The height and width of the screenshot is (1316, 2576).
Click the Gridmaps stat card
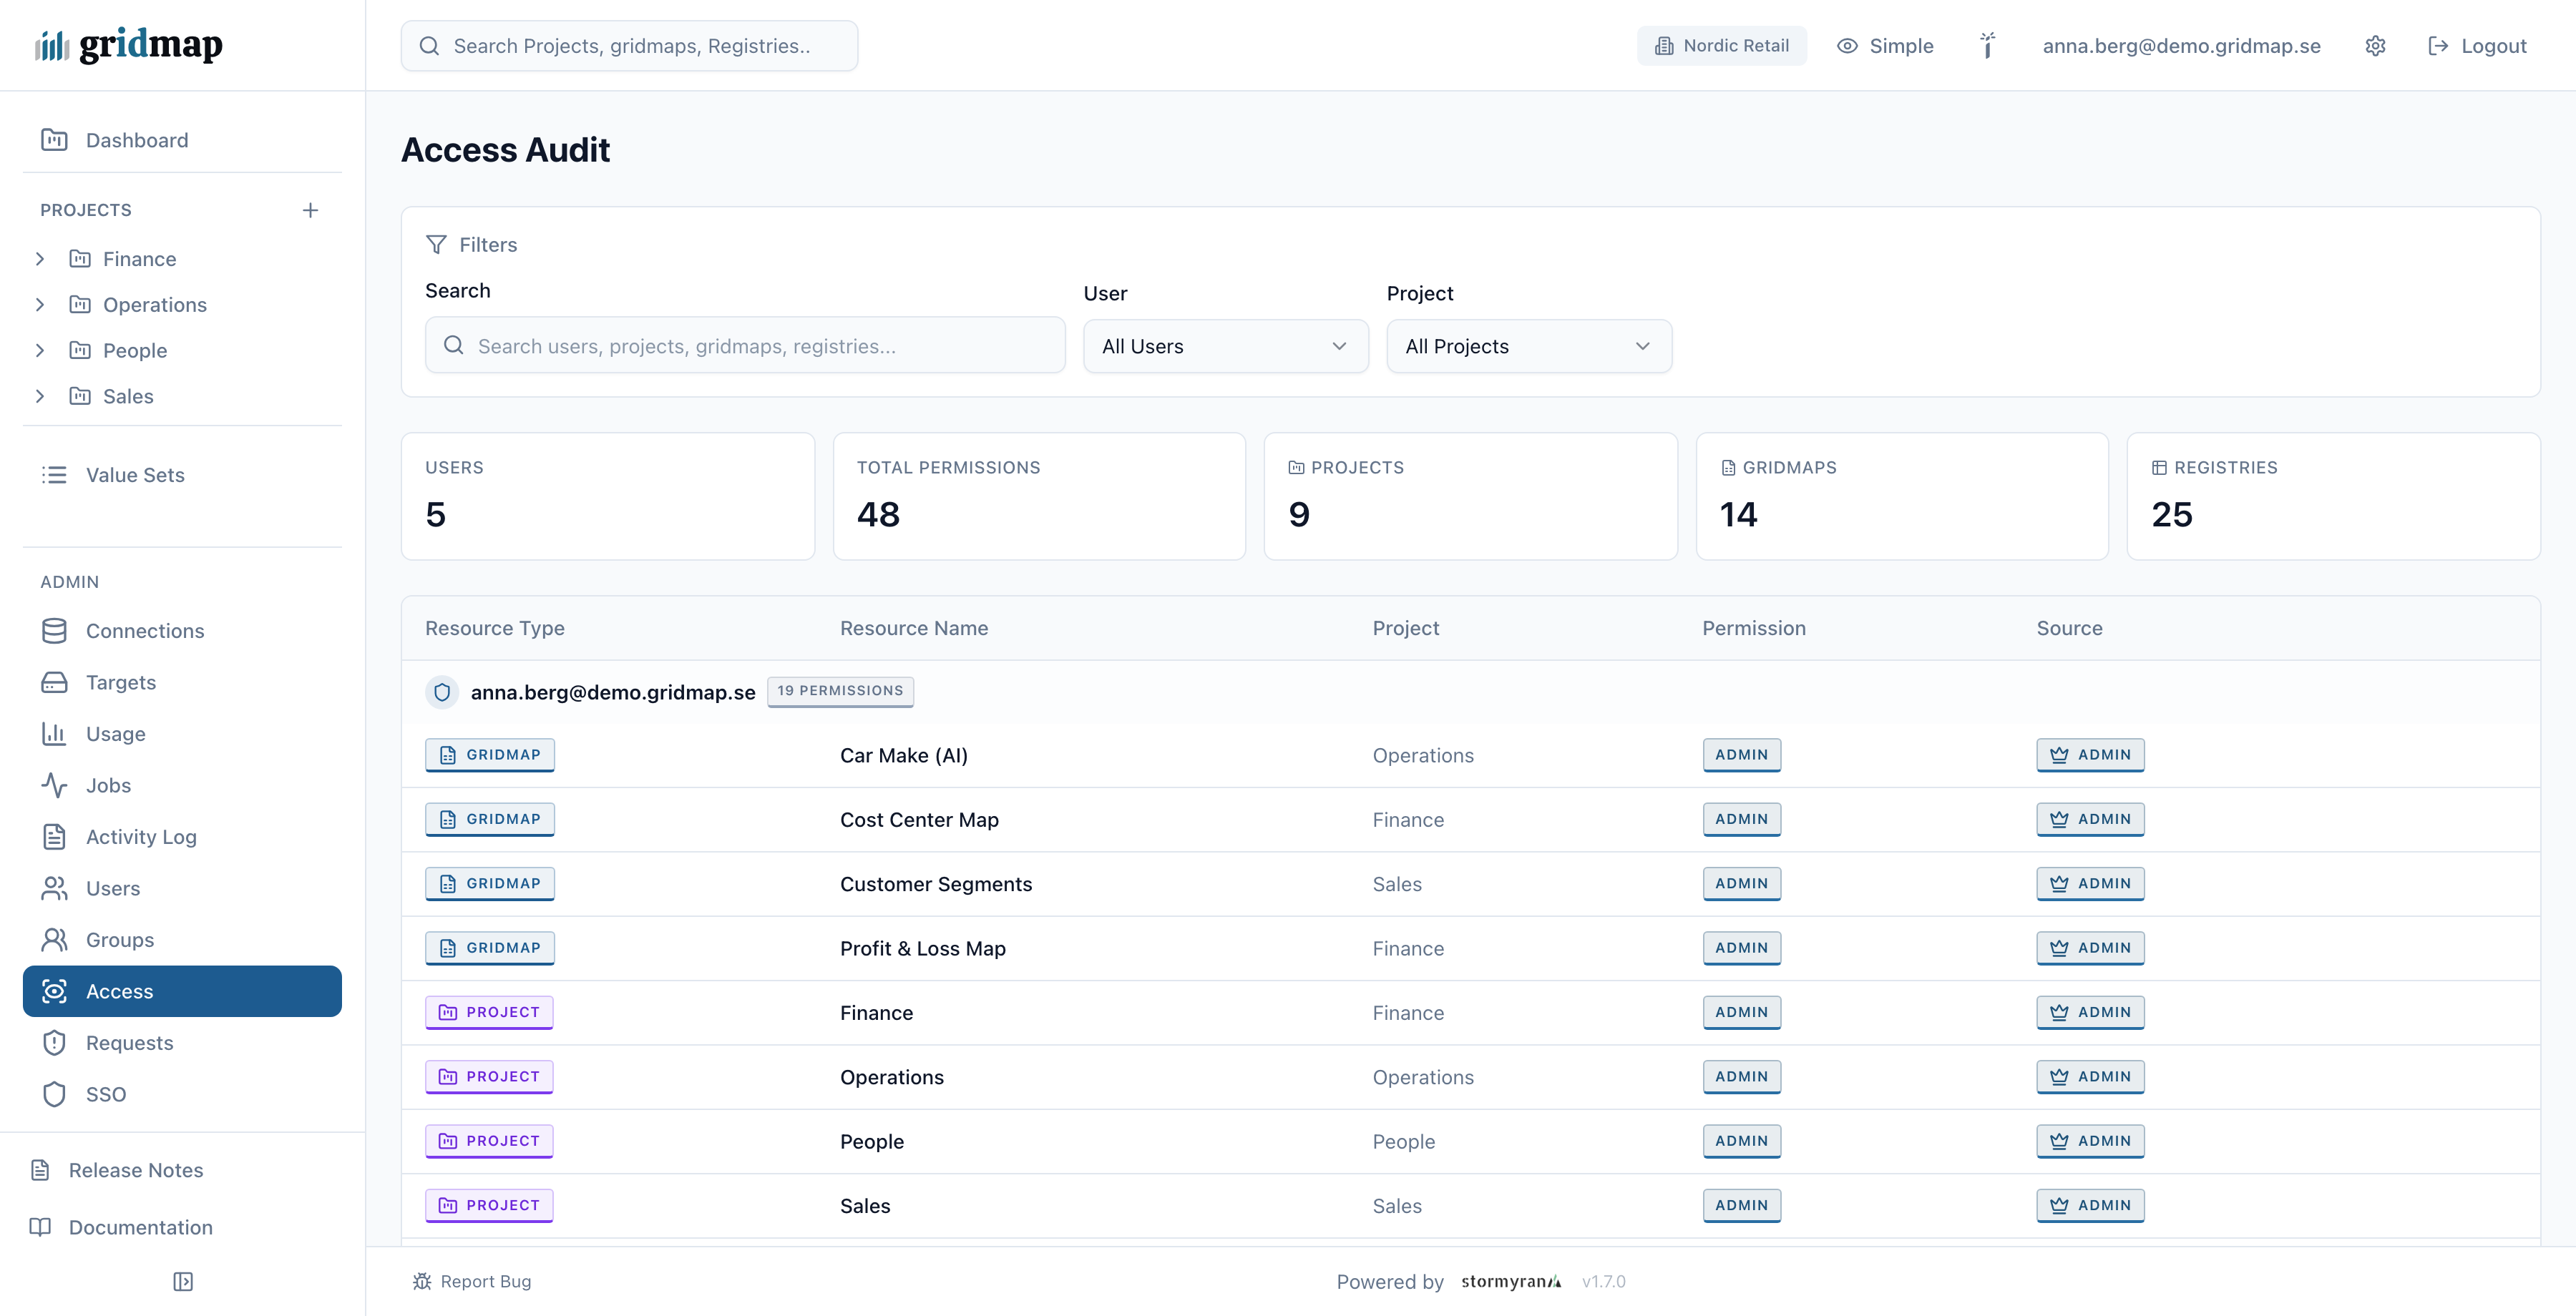point(1902,496)
